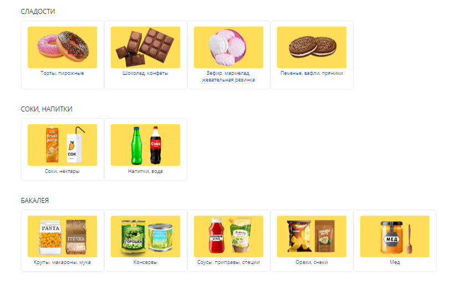The image size is (466, 290).
Task: Open the ketchup and mayonnaise image
Action: tap(228, 236)
